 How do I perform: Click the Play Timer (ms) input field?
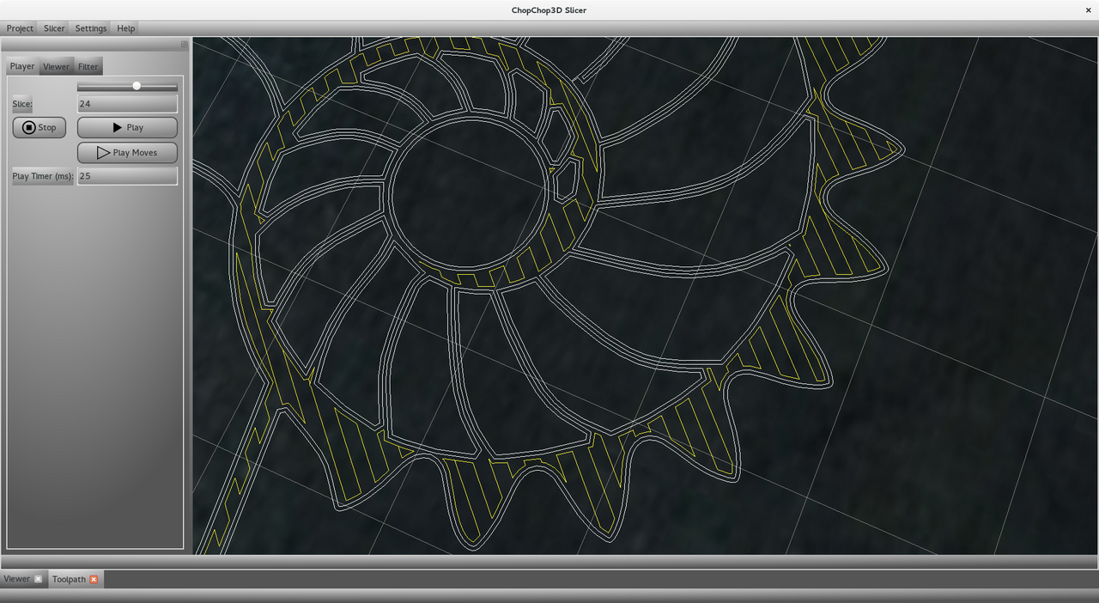[x=127, y=176]
